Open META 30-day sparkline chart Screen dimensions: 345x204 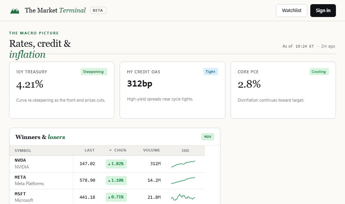(183, 181)
